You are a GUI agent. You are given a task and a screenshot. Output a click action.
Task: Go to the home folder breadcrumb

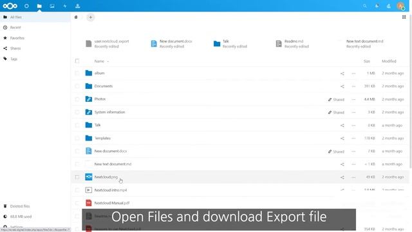click(76, 17)
